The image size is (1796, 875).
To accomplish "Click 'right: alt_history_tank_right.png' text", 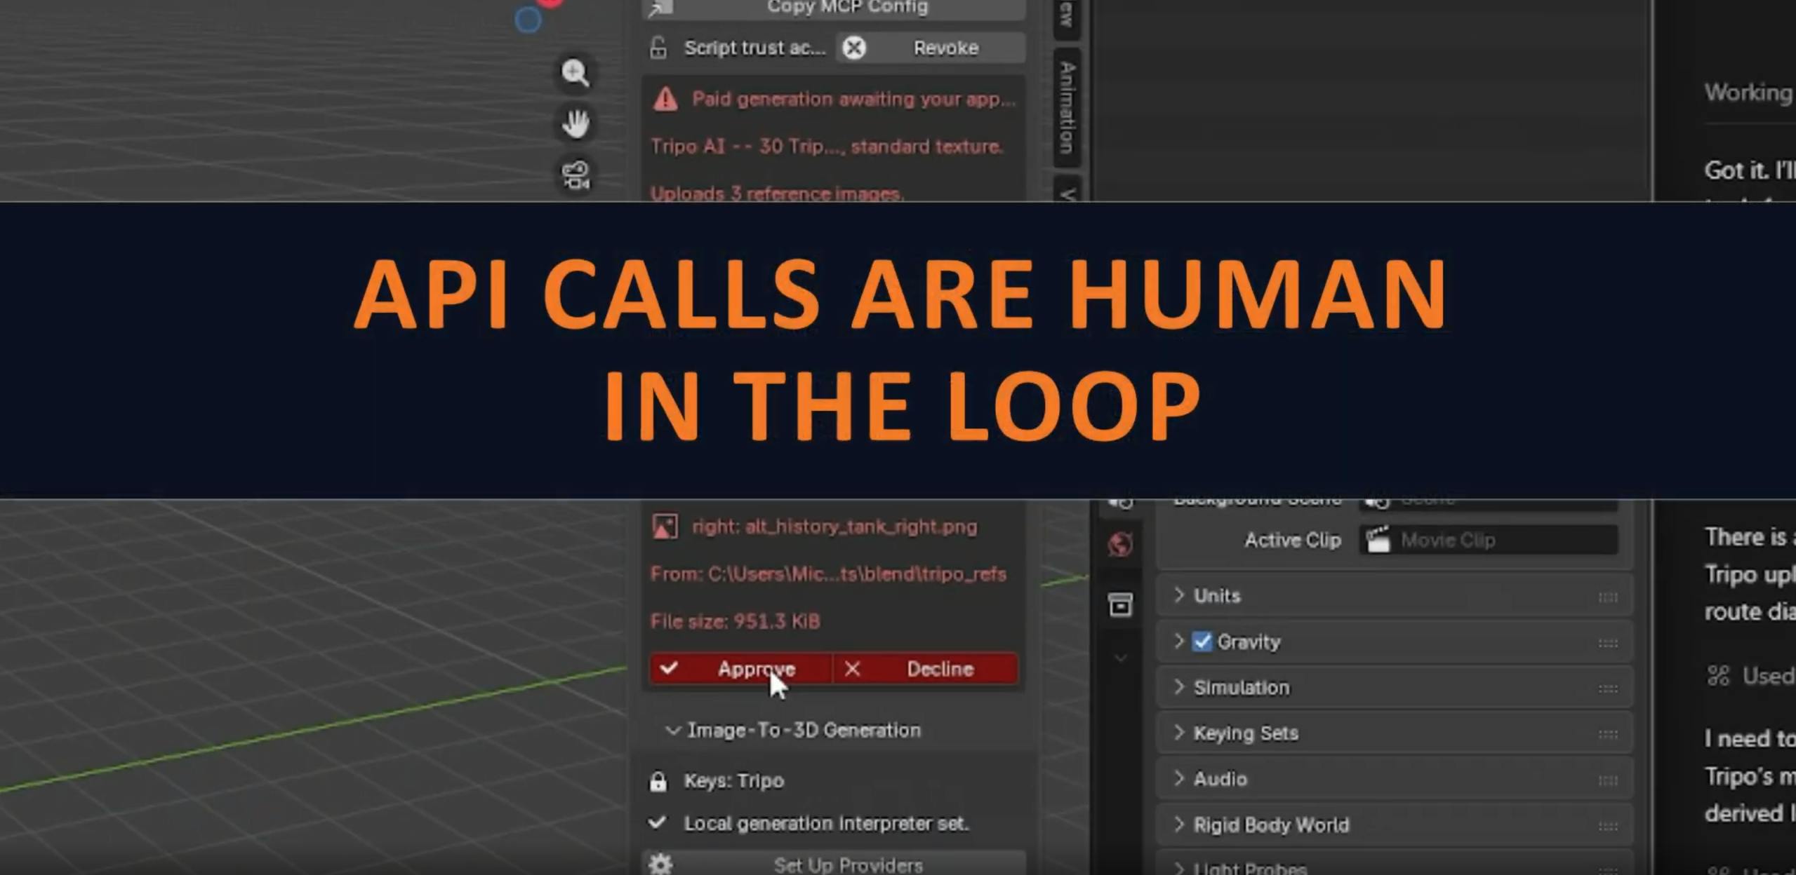I will coord(834,527).
